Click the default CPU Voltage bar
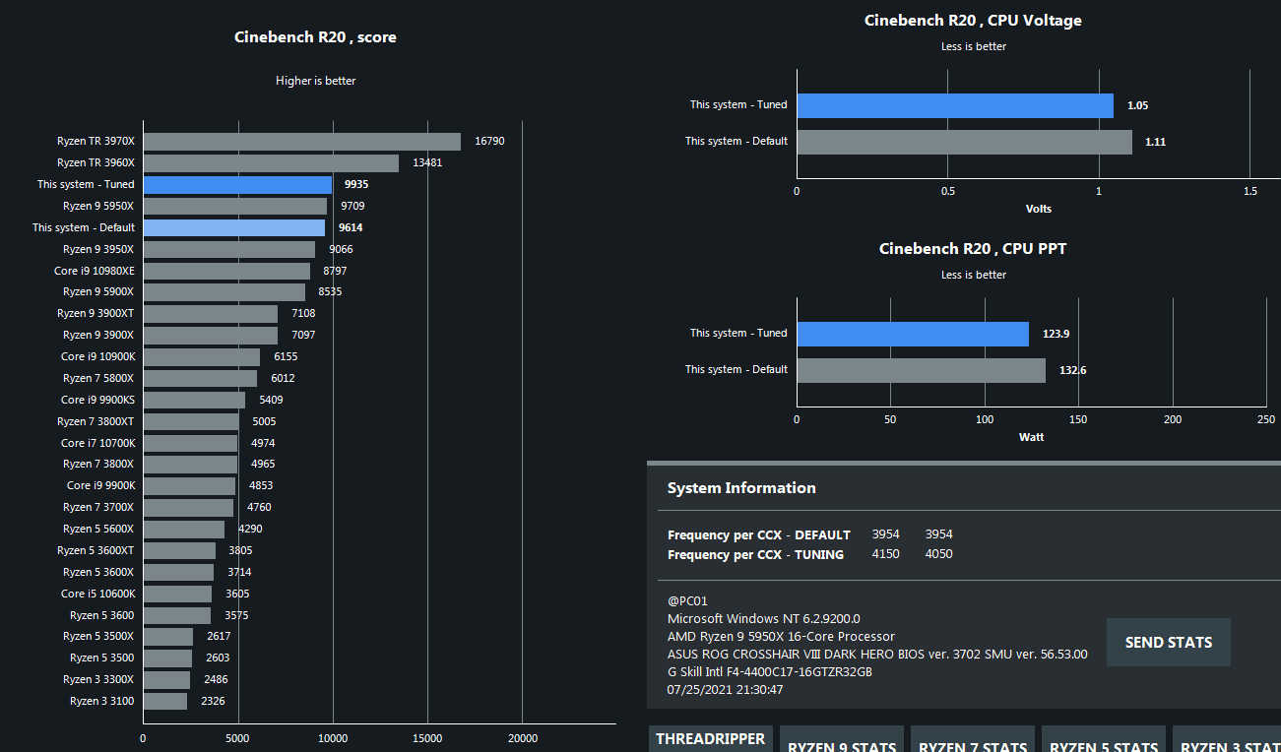1281x752 pixels. 965,143
